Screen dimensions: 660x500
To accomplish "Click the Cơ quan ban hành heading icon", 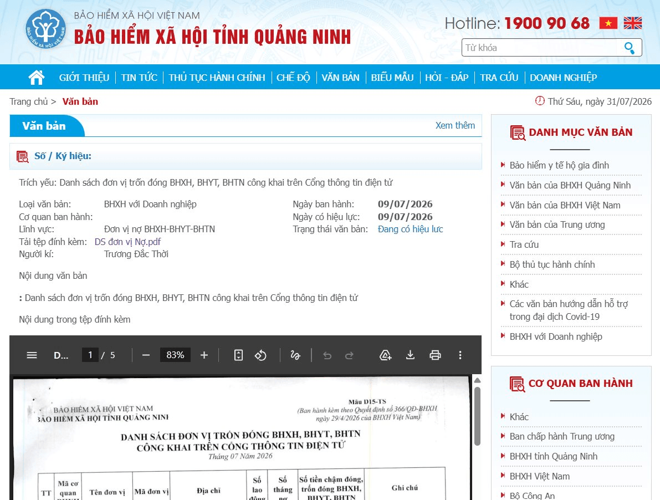I will click(x=518, y=384).
